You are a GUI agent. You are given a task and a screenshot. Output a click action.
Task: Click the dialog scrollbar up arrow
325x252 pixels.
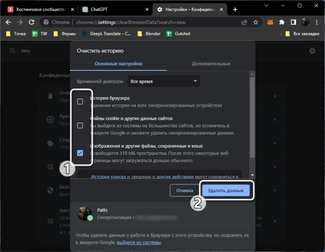tap(252, 74)
